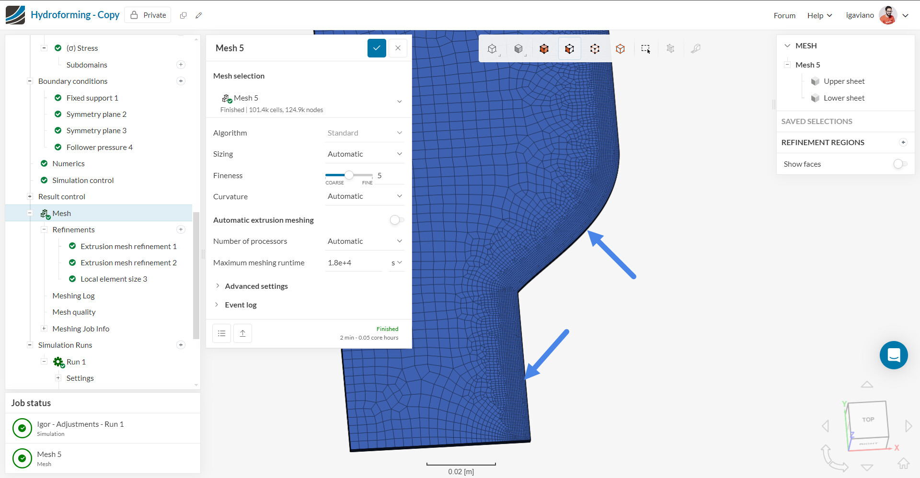
Task: Click the edit pencil icon beside project title
Action: coord(199,15)
